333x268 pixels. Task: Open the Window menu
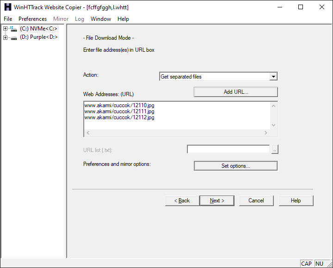(x=101, y=19)
